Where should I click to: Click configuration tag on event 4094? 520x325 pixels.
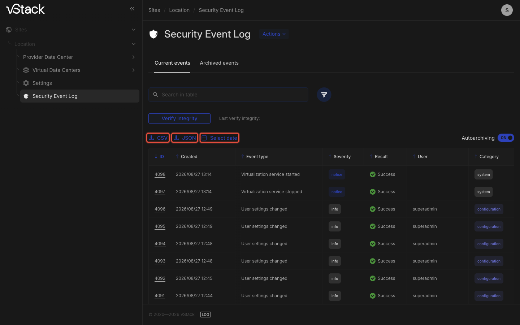tap(489, 244)
